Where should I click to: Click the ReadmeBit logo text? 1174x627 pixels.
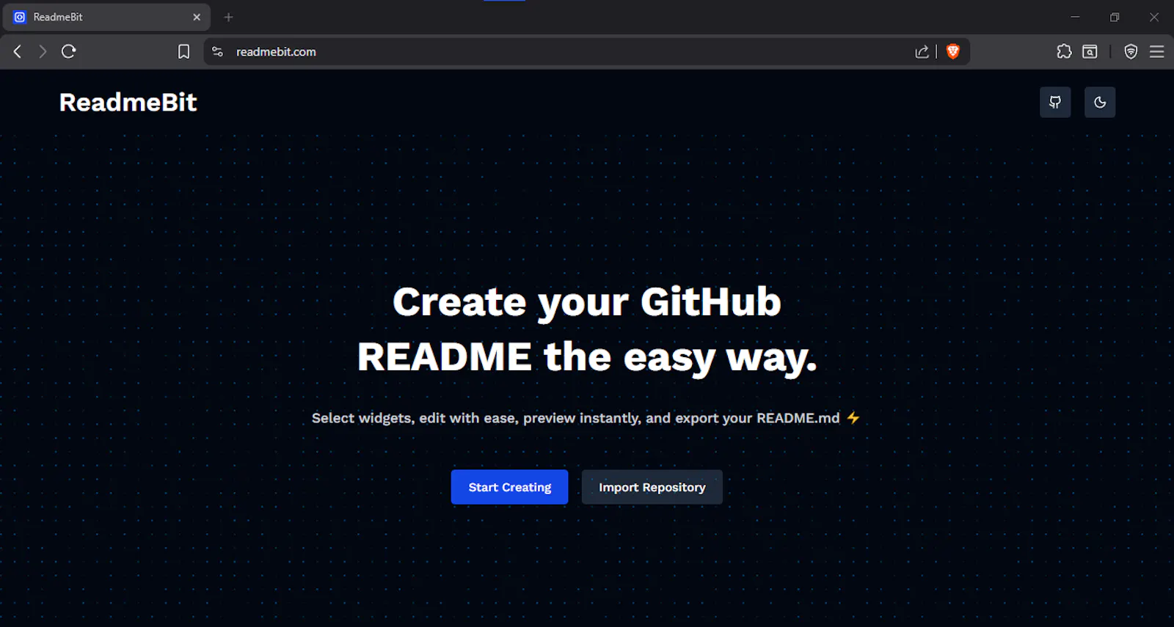click(x=128, y=102)
